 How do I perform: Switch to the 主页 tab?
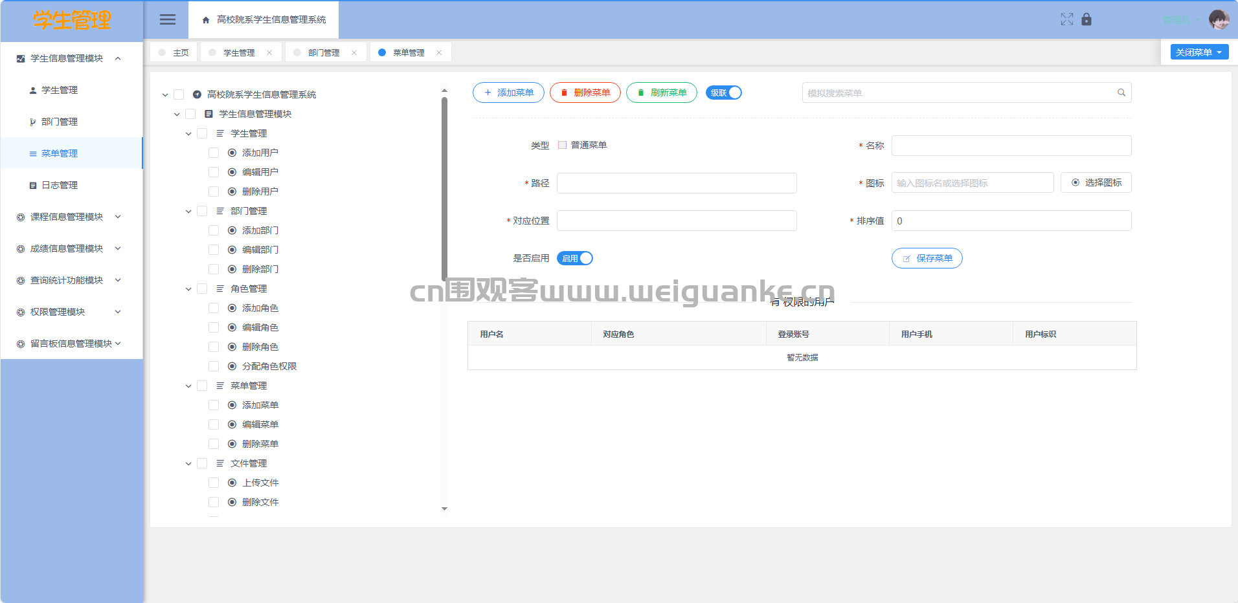click(x=181, y=53)
